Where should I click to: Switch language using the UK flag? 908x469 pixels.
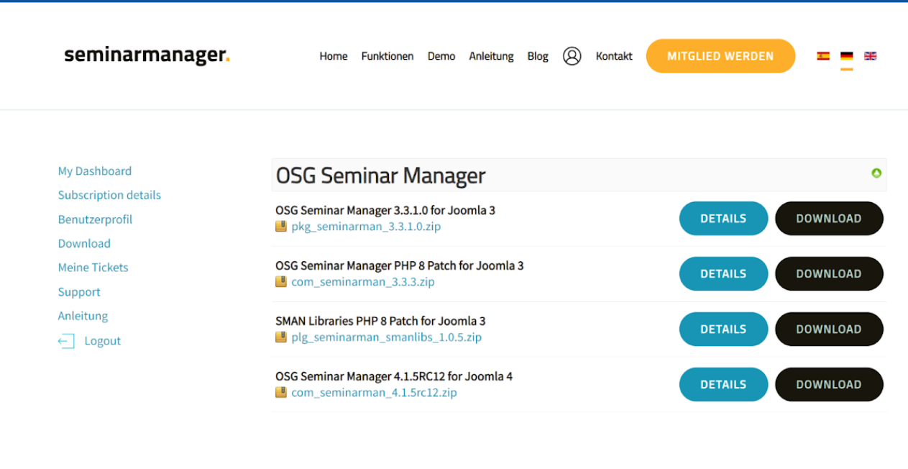tap(870, 55)
